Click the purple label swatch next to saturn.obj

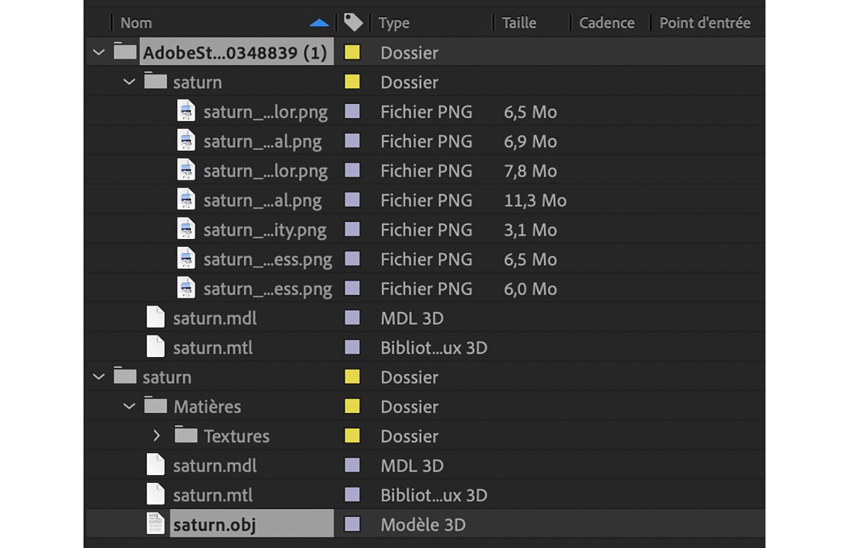(x=353, y=523)
